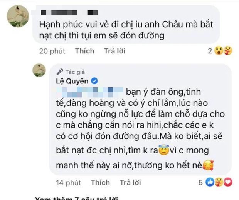Expand Xem thêm 7 câu trả lời
Image resolution: width=239 pixels, height=200 pixels.
76,198
